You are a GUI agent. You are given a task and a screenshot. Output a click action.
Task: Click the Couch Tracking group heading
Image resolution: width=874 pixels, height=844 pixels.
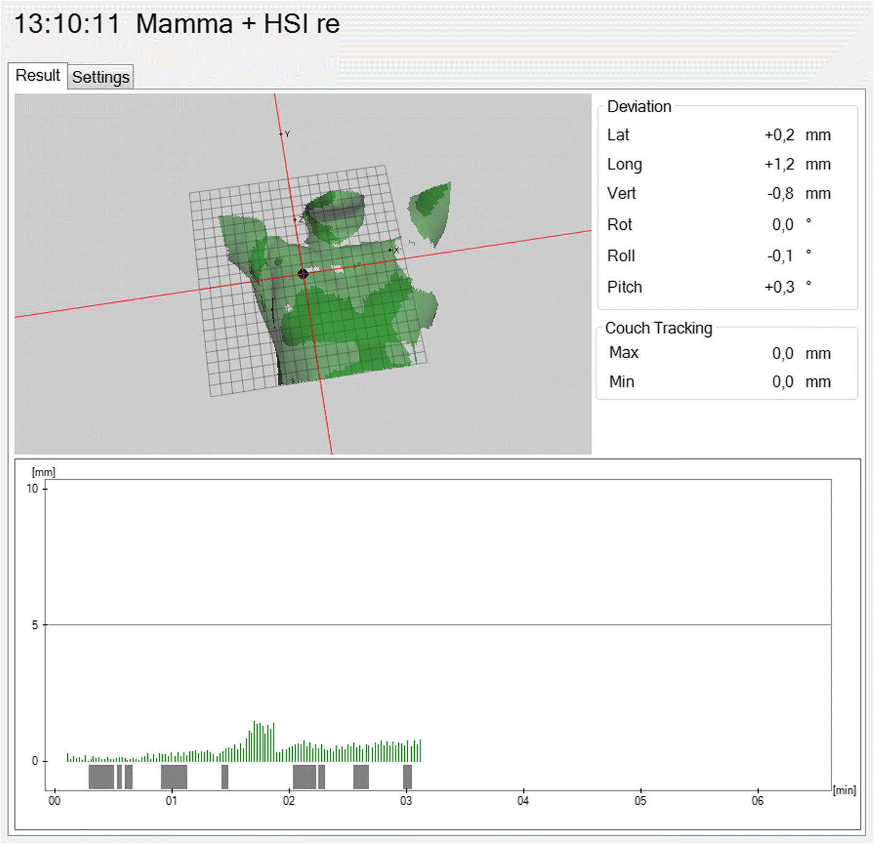pyautogui.click(x=658, y=328)
